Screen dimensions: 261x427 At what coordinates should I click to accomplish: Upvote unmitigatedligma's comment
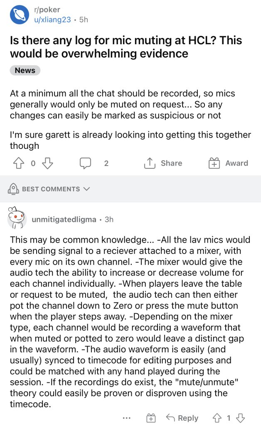[x=217, y=418]
